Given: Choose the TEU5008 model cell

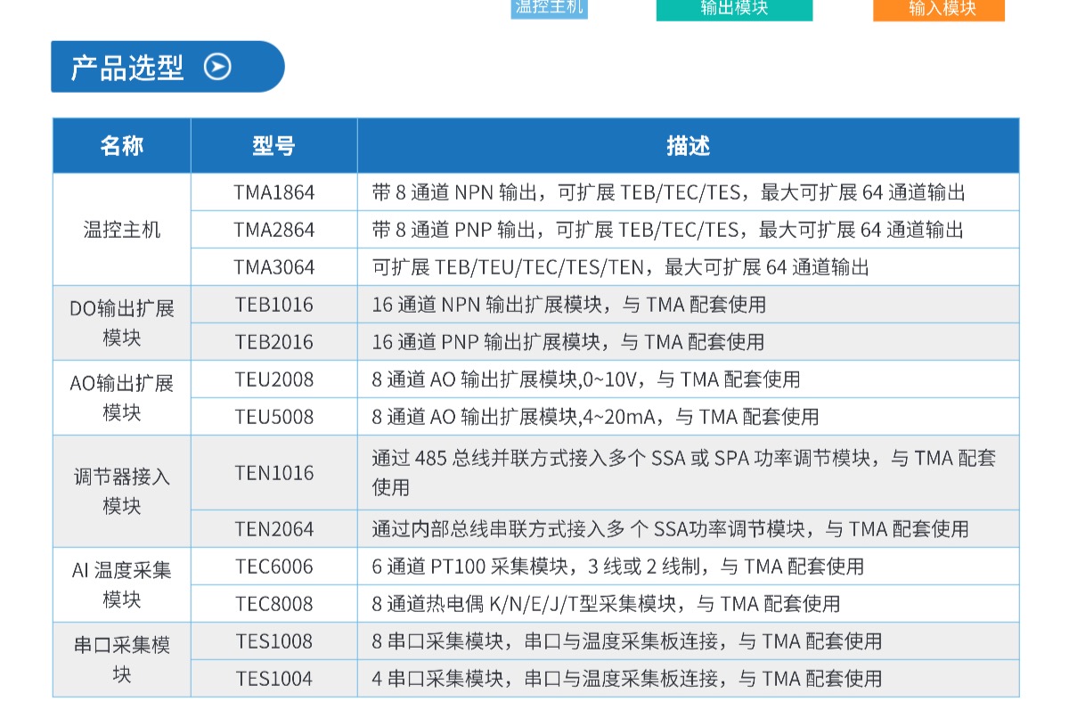Looking at the screenshot, I should click(273, 417).
